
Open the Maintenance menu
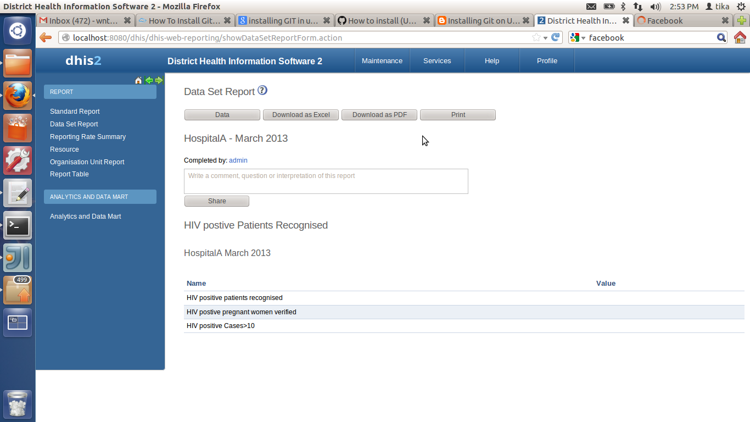tap(382, 60)
